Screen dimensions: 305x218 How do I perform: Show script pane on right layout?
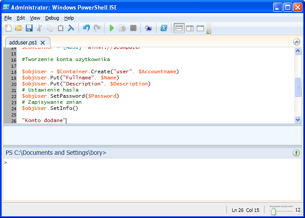click(x=190, y=28)
